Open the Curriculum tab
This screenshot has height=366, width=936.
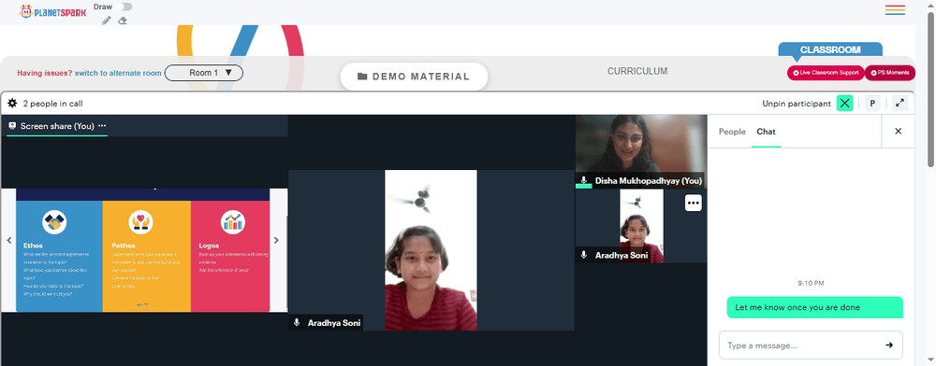tap(636, 71)
